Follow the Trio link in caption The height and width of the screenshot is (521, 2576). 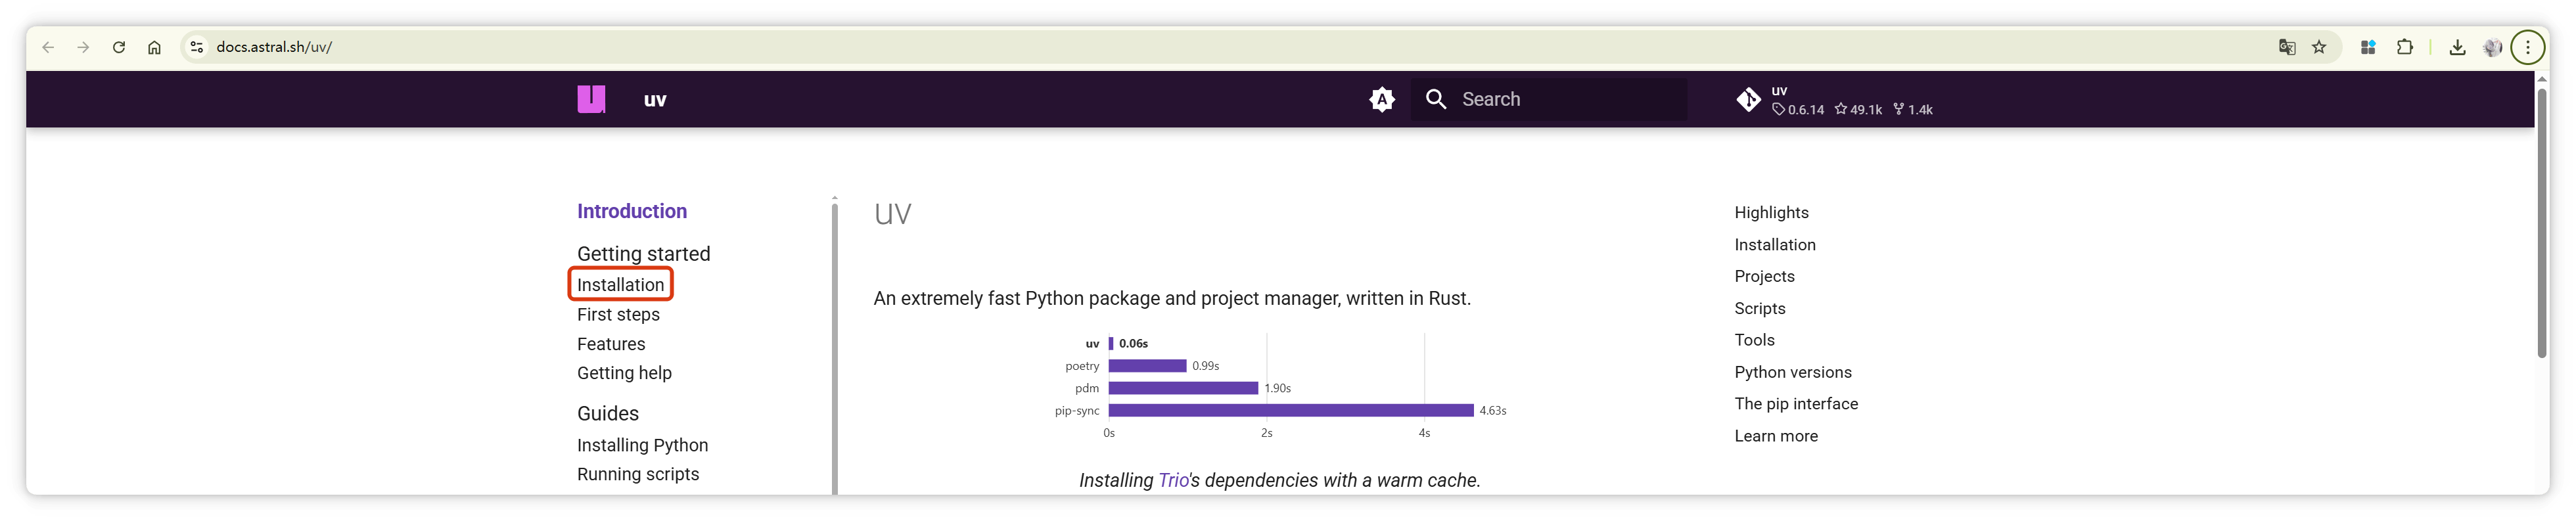tap(1173, 480)
